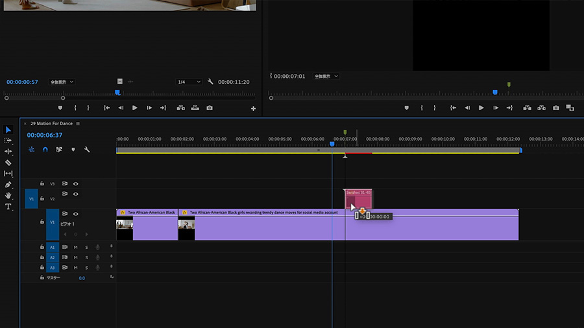Open Source monitor wrench settings menu

[210, 82]
